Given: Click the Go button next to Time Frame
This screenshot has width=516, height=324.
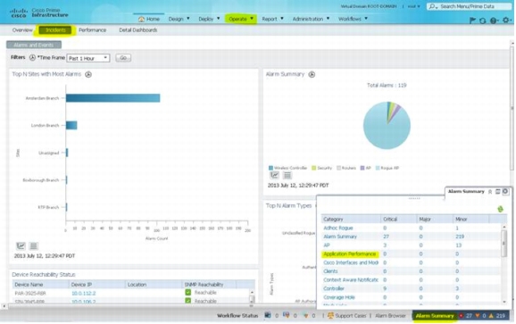Looking at the screenshot, I should [x=123, y=58].
